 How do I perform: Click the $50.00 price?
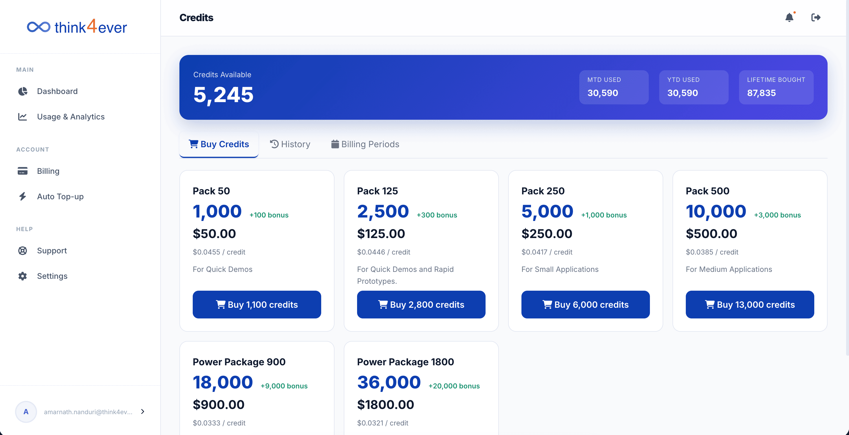point(214,234)
